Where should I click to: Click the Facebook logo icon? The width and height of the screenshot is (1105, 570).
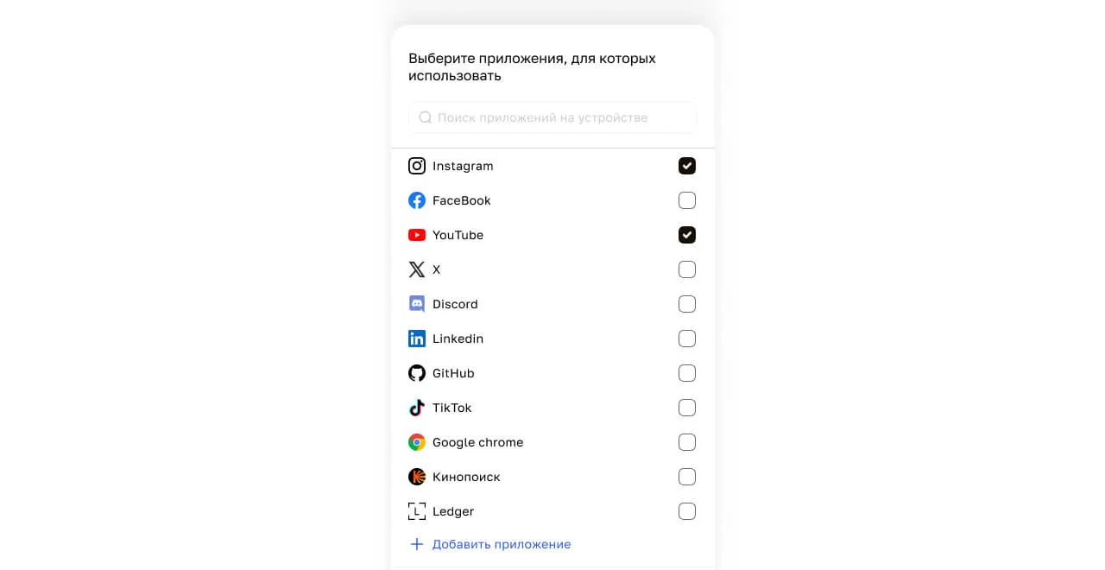(417, 200)
